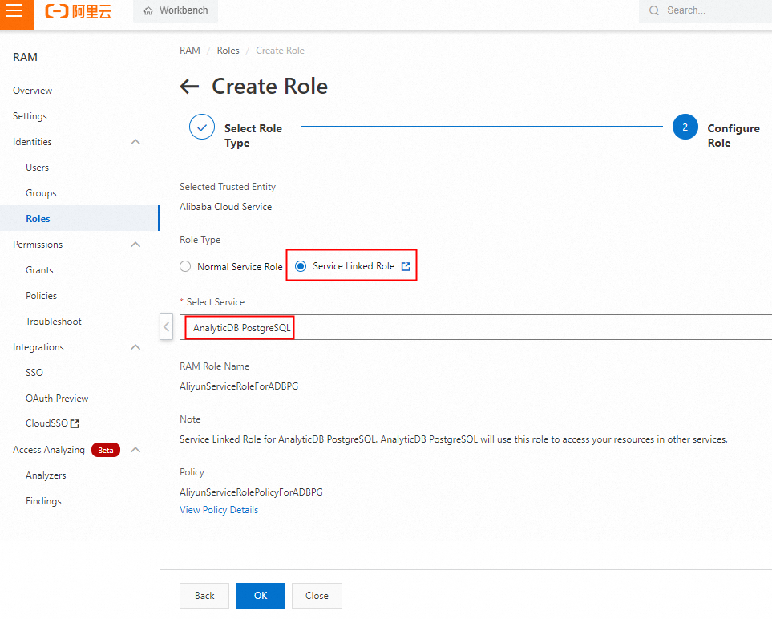Click the Select Role Type step checkmark
Viewport: 772px width, 619px height.
coord(202,127)
